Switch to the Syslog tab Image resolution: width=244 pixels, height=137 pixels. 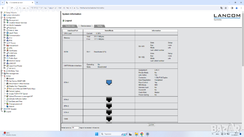point(100,26)
